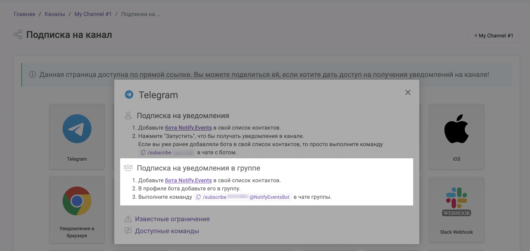The height and width of the screenshot is (251, 530).
Task: Expand Доступные команды section
Action: point(167,231)
